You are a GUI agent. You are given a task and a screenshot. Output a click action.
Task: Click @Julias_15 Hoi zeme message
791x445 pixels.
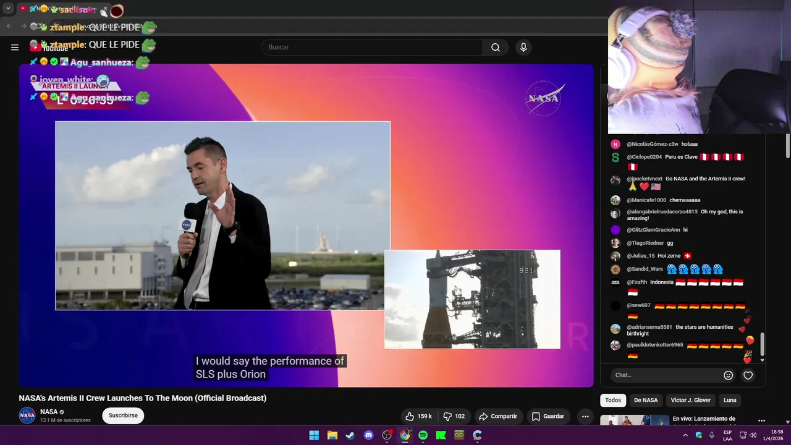(659, 256)
